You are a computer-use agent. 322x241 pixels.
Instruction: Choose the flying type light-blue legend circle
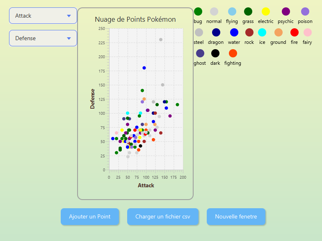(232, 11)
